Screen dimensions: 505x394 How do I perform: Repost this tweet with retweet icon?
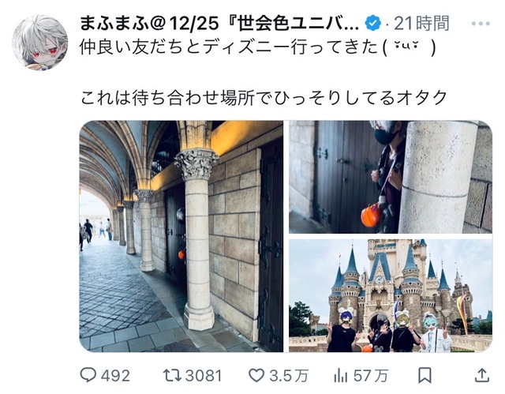(x=173, y=375)
